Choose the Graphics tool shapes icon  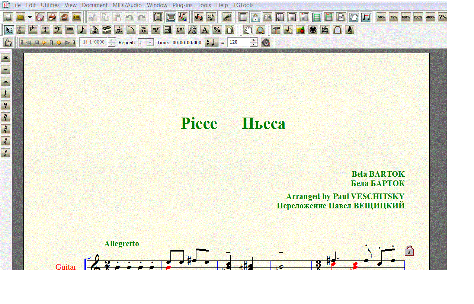tap(301, 30)
